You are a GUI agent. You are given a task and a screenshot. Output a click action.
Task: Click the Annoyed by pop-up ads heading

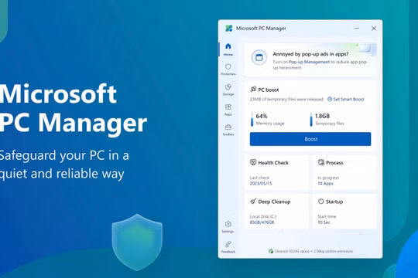310,54
